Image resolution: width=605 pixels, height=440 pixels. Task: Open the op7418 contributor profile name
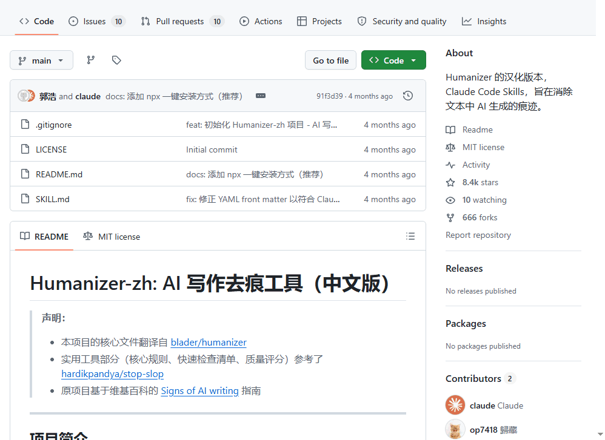493,430
